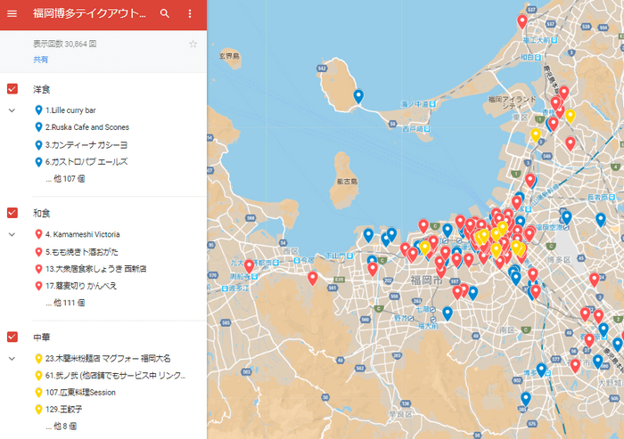
Task: Toggle the 和食 layer checkbox
Action: tap(12, 213)
